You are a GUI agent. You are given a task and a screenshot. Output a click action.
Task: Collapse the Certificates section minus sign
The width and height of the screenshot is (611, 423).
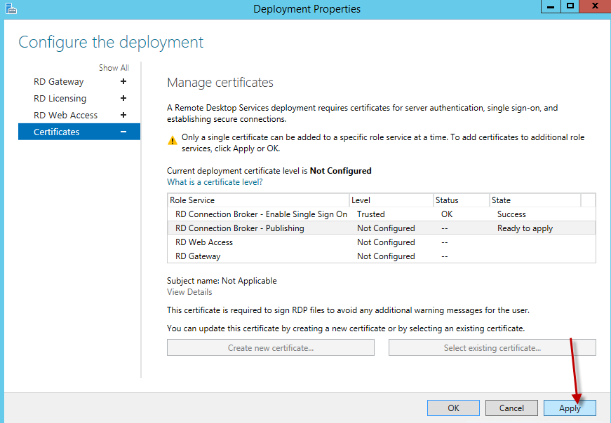coord(123,132)
